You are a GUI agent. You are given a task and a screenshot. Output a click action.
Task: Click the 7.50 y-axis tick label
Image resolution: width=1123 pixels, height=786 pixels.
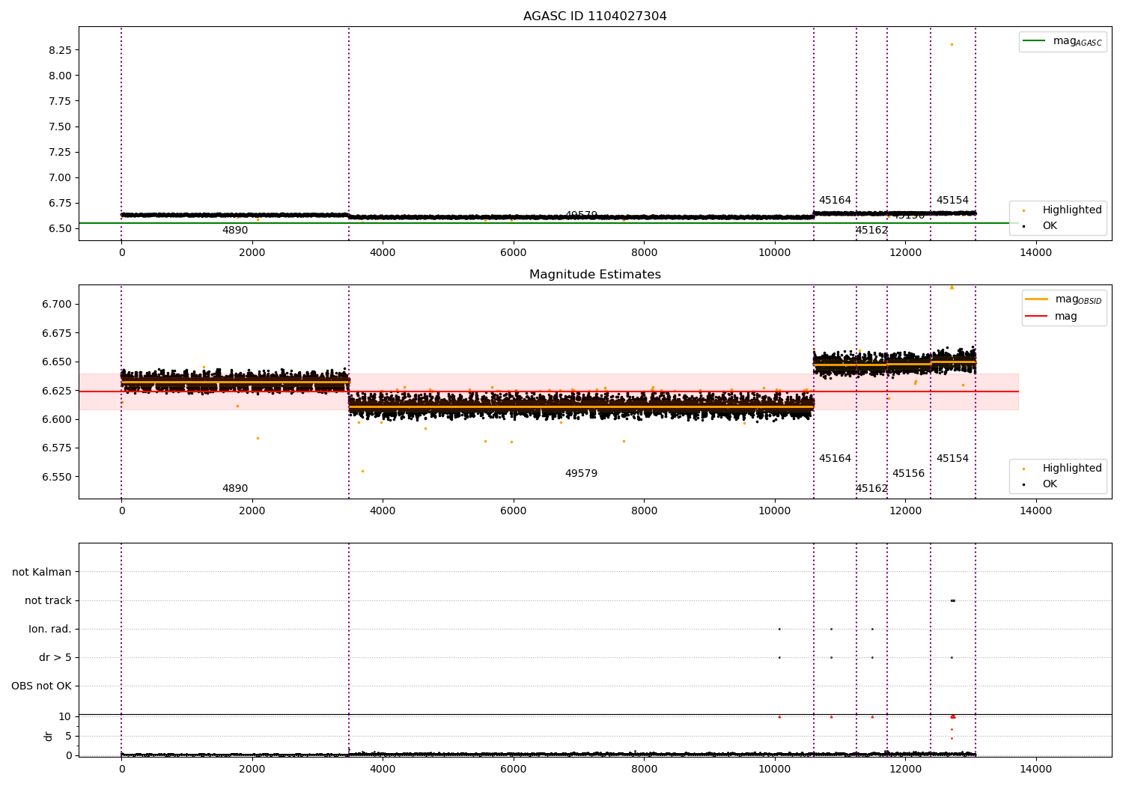(x=60, y=127)
